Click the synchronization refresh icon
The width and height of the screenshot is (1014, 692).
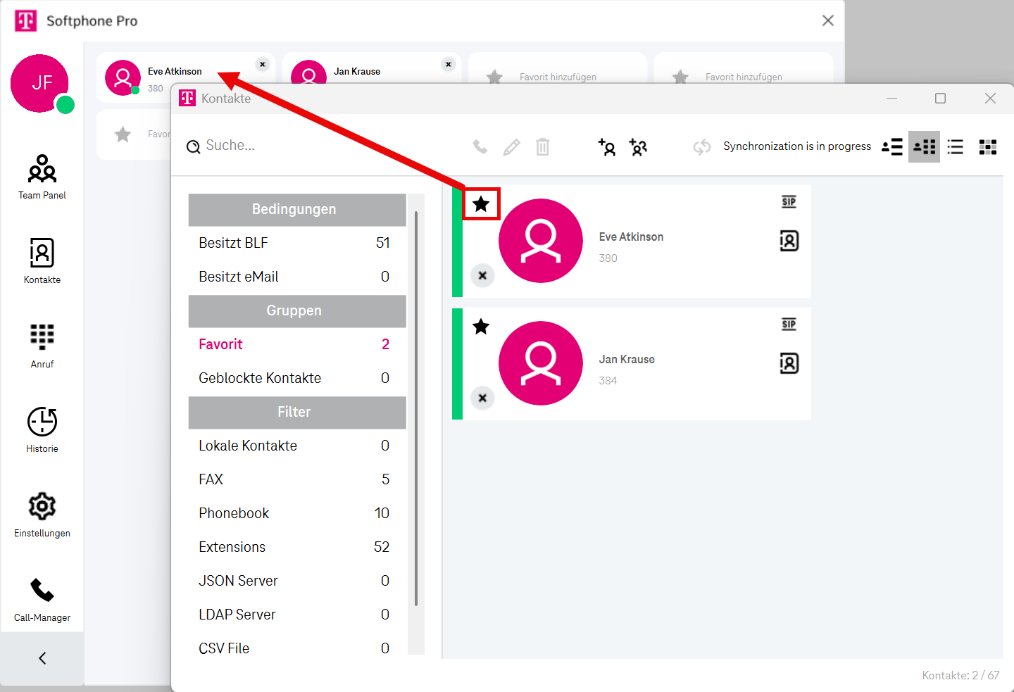pyautogui.click(x=701, y=147)
